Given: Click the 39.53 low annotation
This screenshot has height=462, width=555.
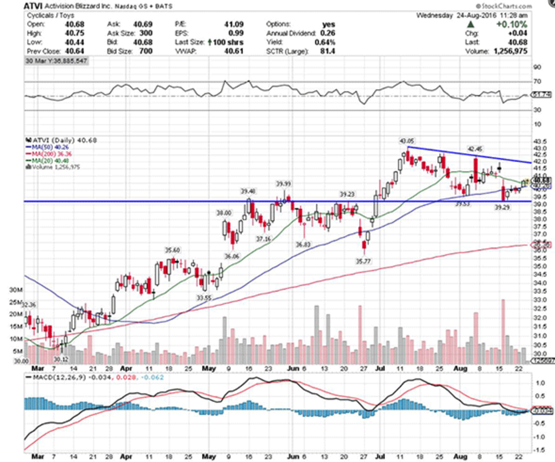Looking at the screenshot, I should 462,203.
